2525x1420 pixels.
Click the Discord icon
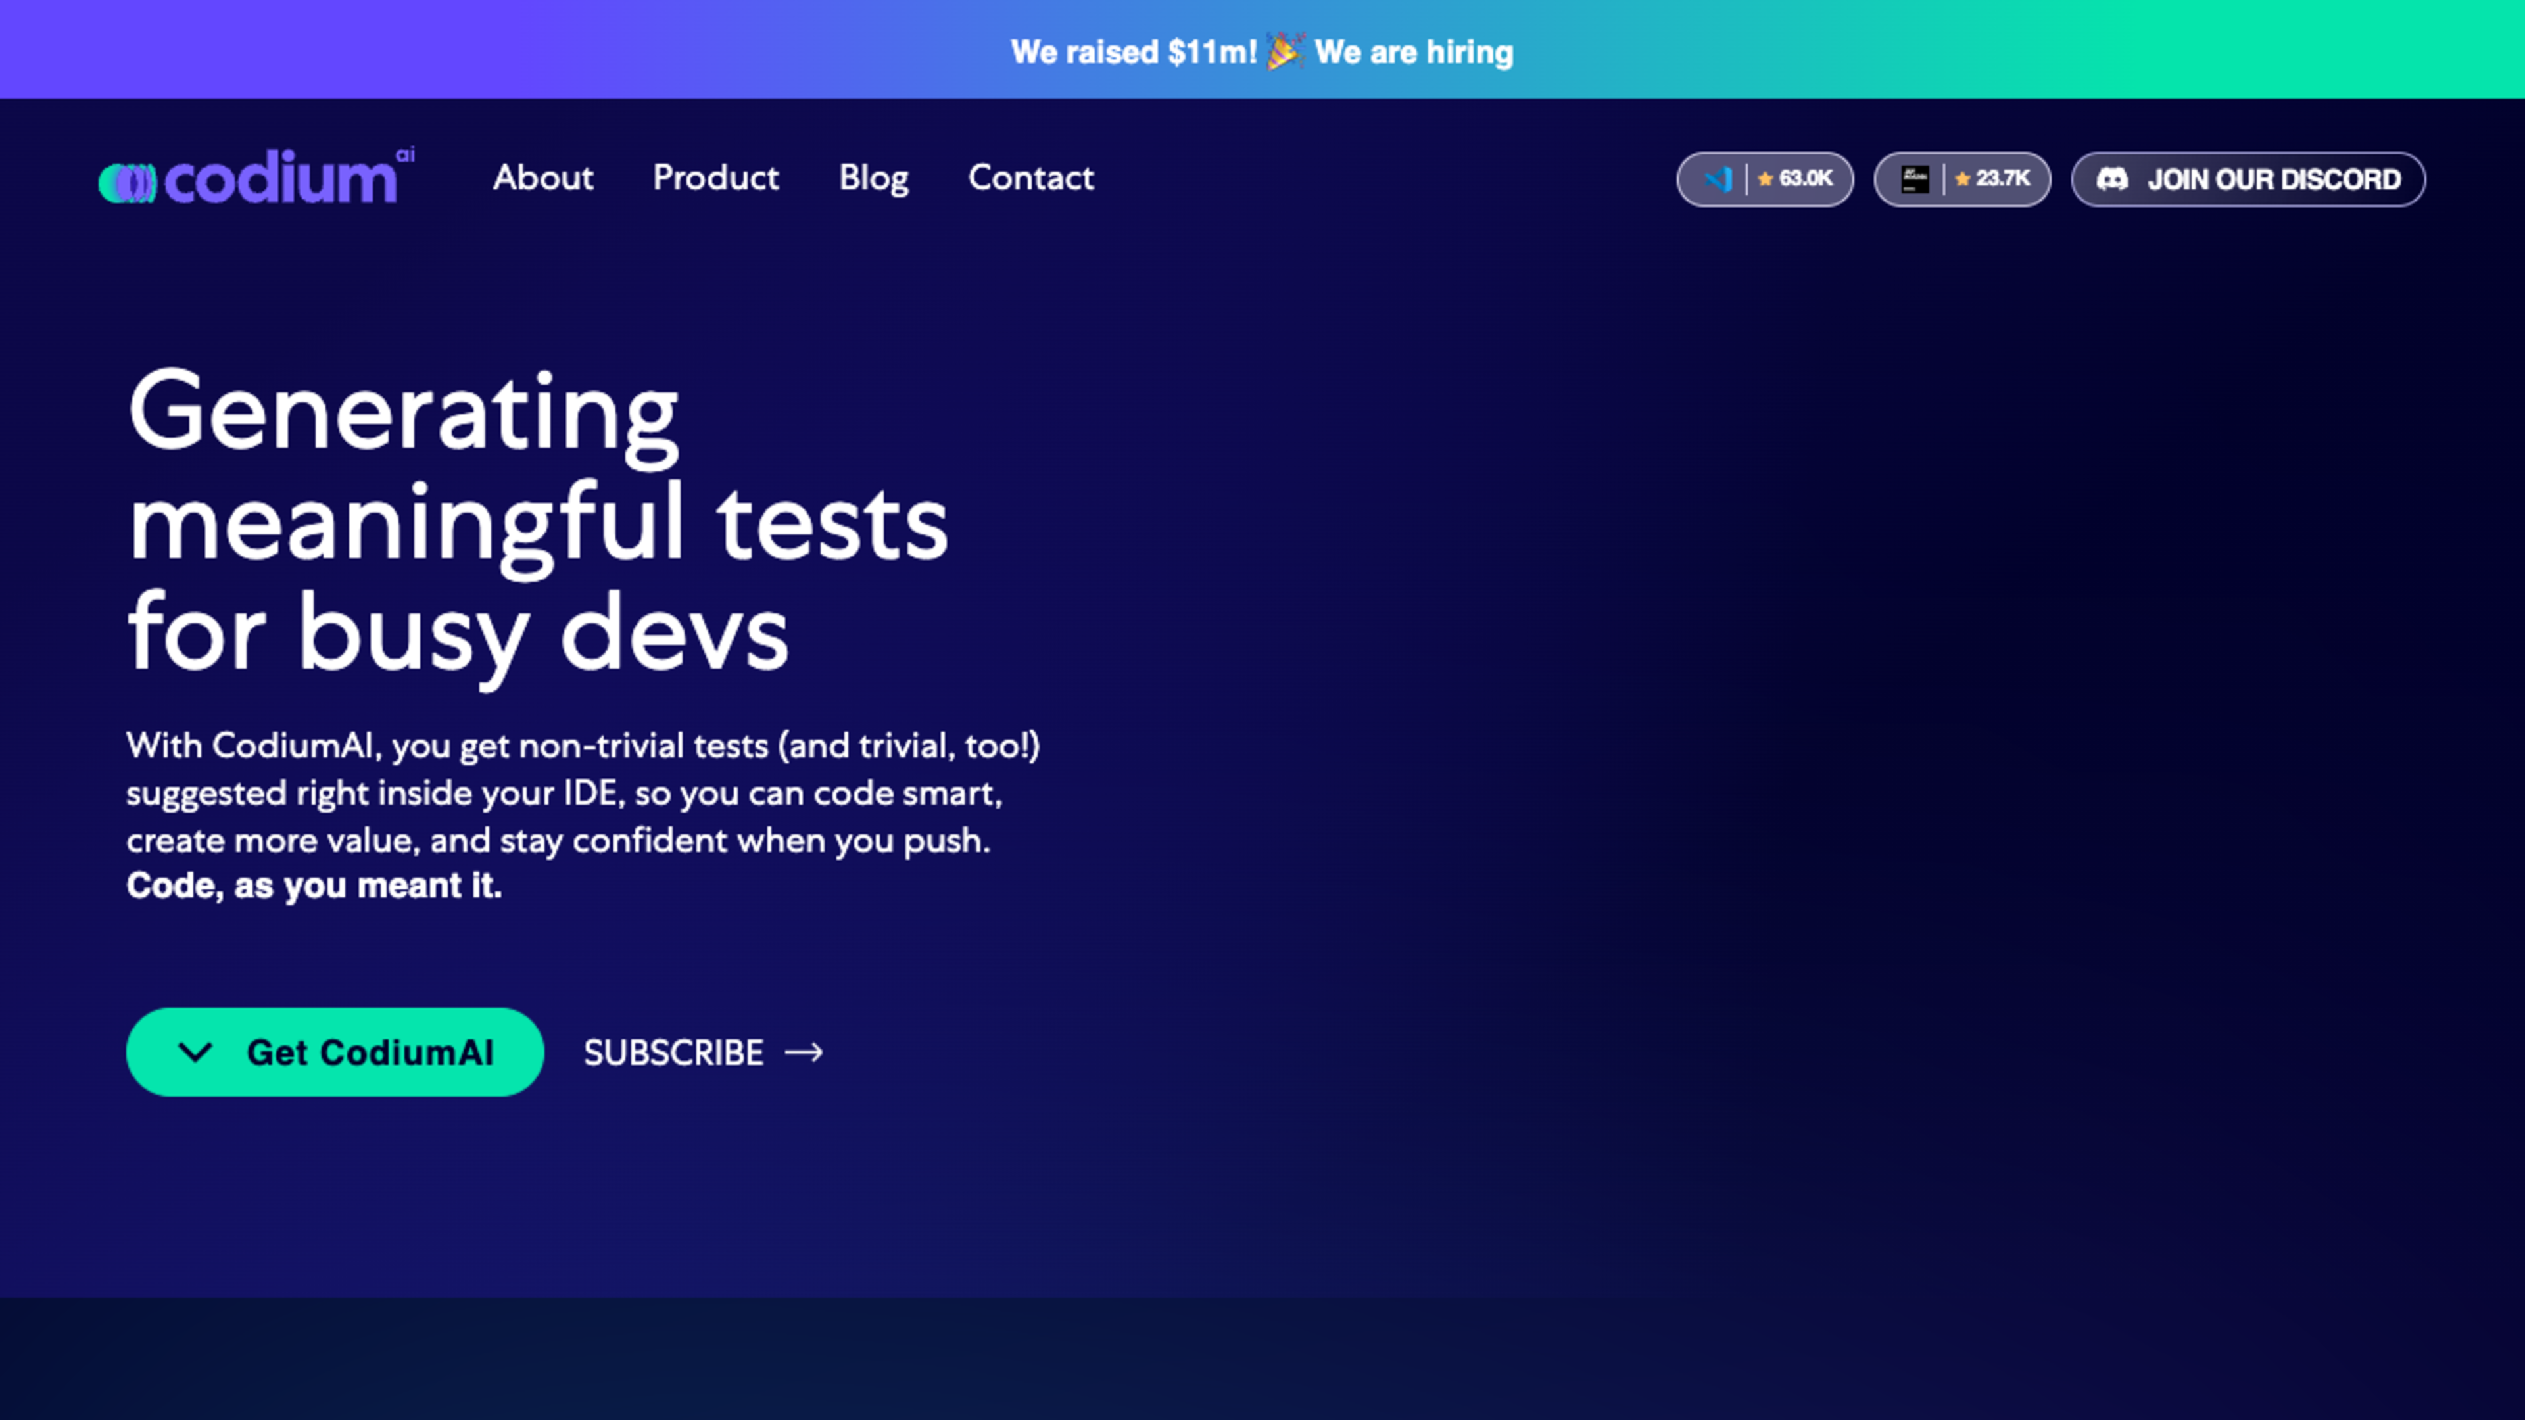2111,179
